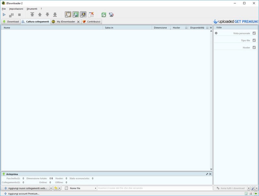This screenshot has height=196, width=259.
Task: Click Aggiungi account Premium link
Action: click(x=22, y=194)
